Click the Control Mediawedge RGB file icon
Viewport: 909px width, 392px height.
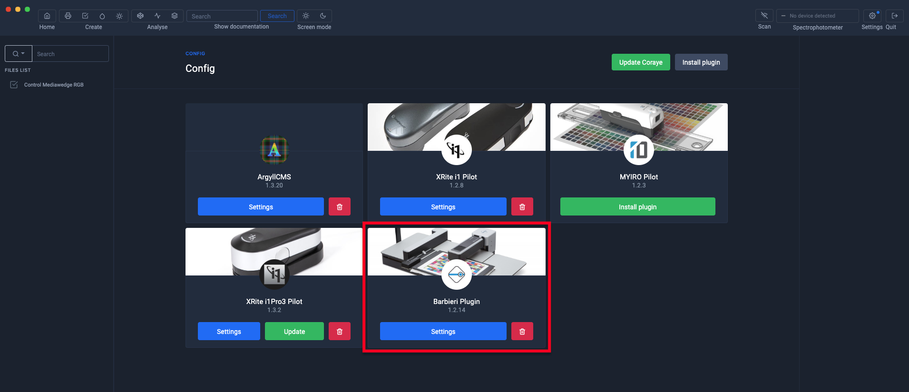tap(14, 85)
